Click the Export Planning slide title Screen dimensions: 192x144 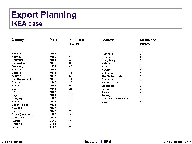[44, 15]
